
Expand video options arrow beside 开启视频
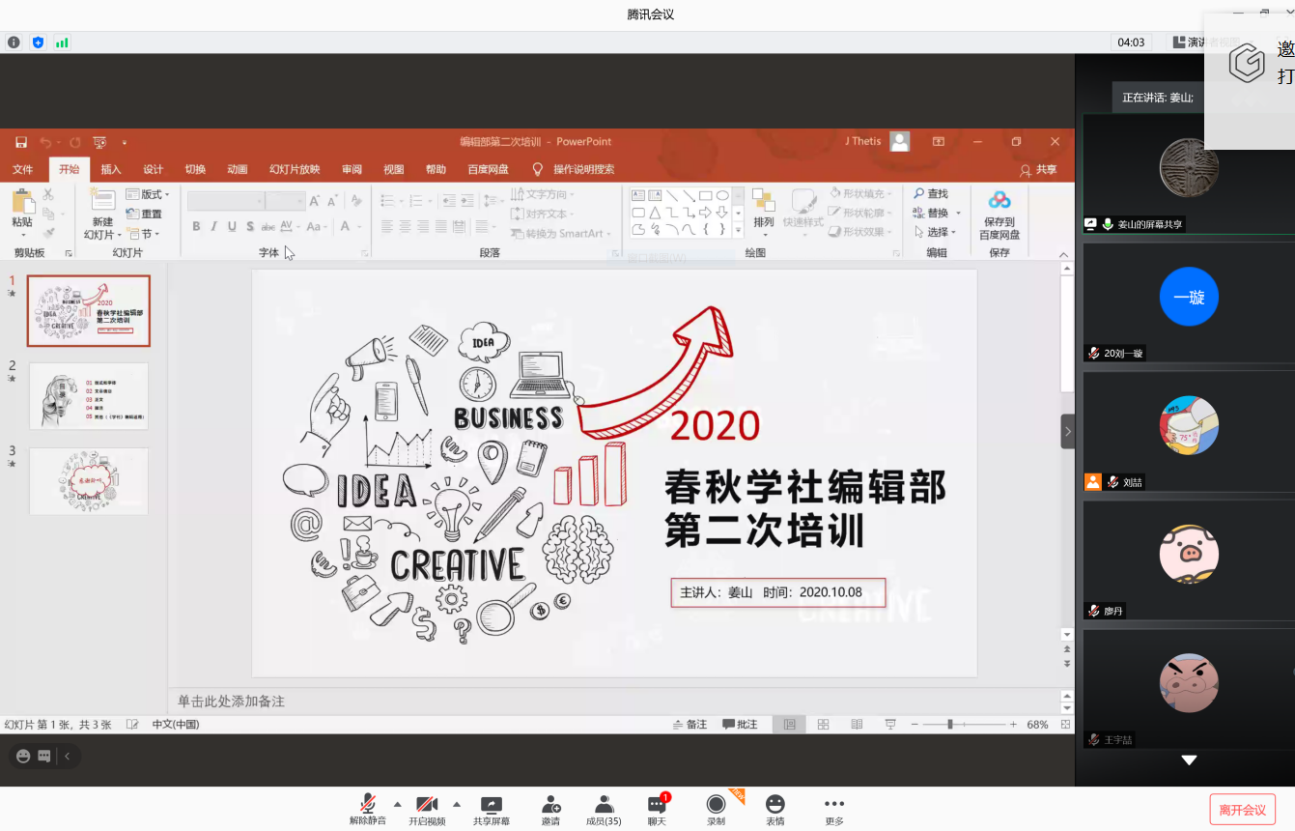click(456, 803)
